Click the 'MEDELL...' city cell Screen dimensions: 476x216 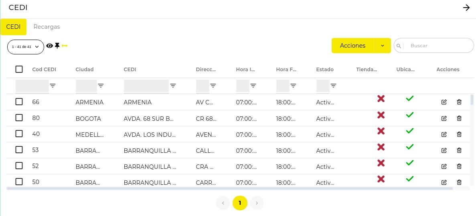pyautogui.click(x=89, y=134)
